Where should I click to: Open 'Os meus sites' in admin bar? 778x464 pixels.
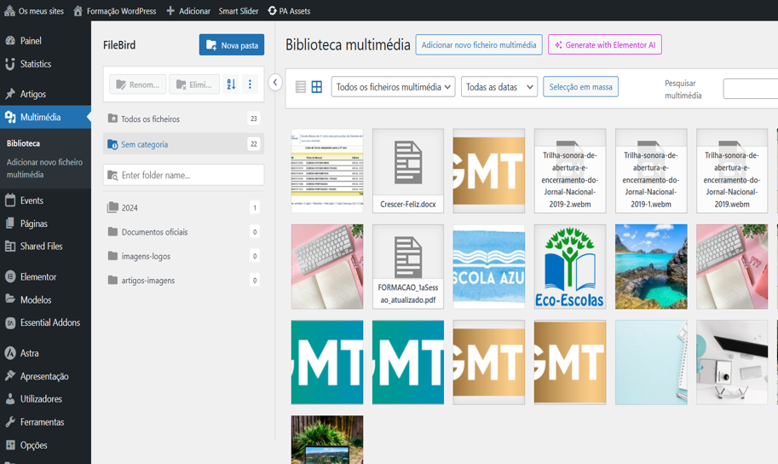pos(34,11)
